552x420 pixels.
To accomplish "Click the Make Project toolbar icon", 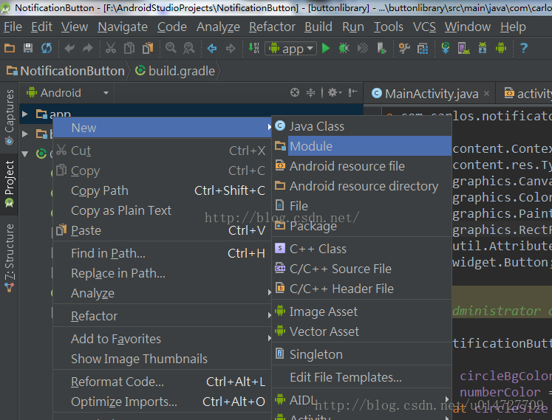I will pyautogui.click(x=253, y=48).
